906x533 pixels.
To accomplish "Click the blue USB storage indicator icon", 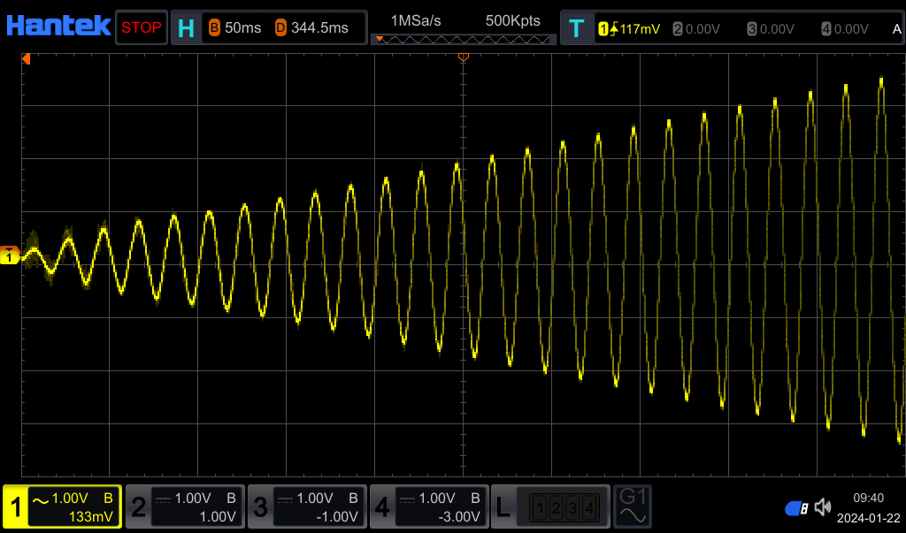I will [796, 507].
